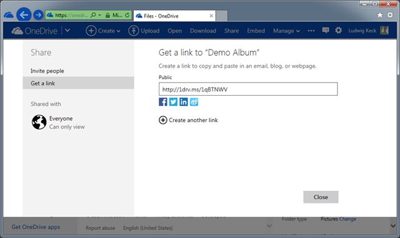
Task: Share link on Weibo icon
Action: pos(194,101)
